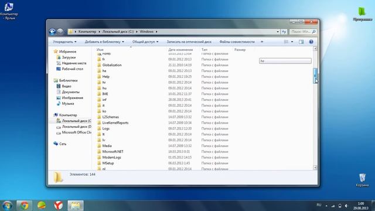Open the Видео library
375x211 pixels.
[x=66, y=86]
